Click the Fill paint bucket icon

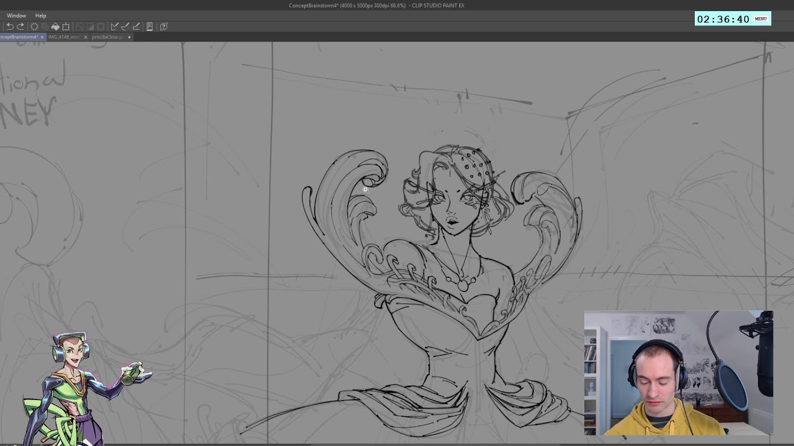(x=55, y=27)
